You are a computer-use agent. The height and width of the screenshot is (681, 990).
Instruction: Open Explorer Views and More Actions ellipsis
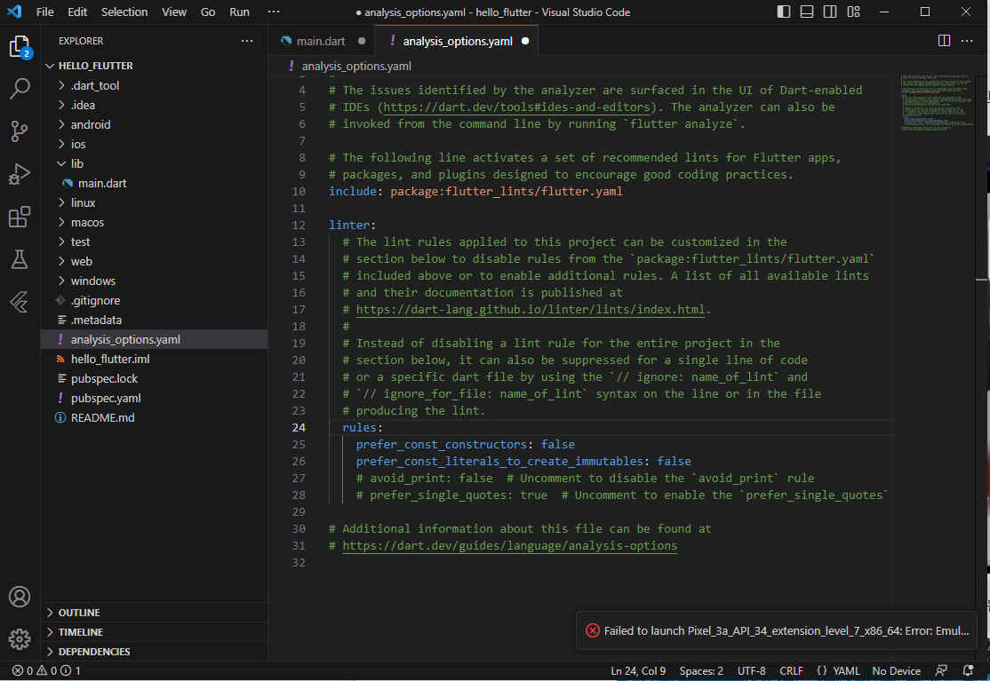pyautogui.click(x=247, y=41)
